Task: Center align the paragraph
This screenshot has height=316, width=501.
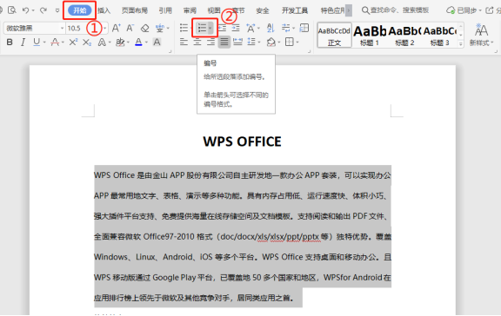Action: point(197,42)
